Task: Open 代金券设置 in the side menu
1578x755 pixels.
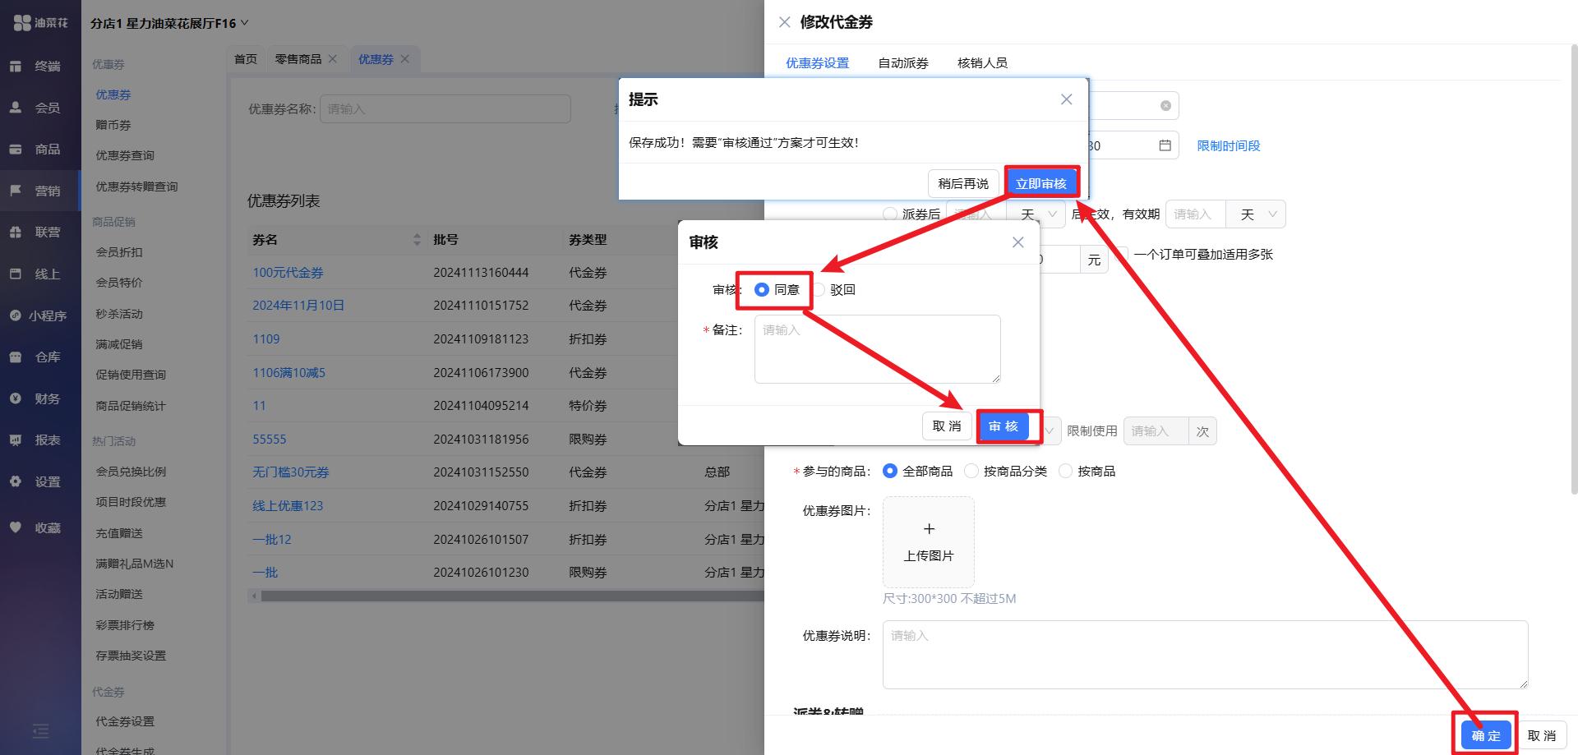Action: tap(125, 721)
